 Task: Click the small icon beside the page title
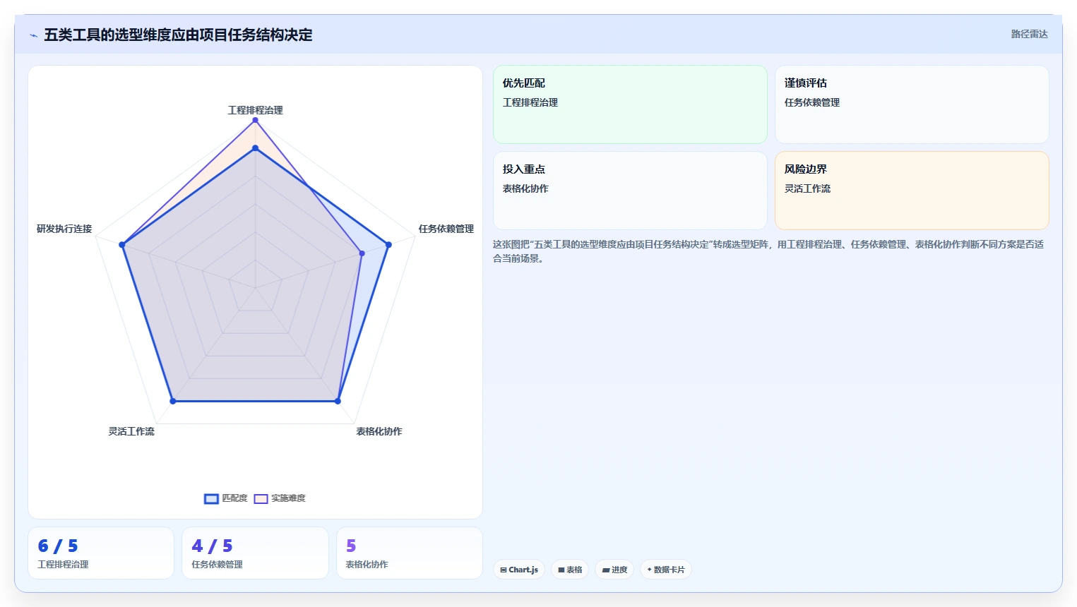pos(33,35)
